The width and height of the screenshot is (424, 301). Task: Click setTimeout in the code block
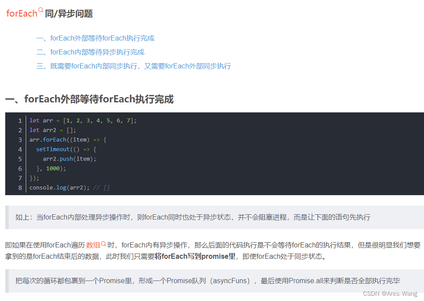click(53, 149)
